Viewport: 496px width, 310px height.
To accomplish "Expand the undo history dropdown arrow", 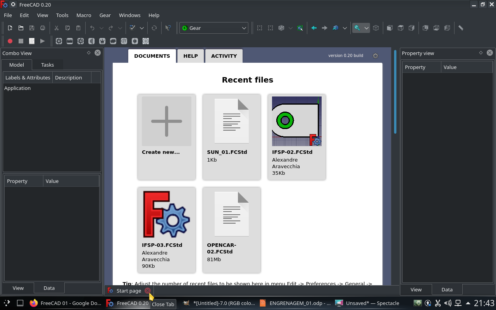I will 102,28.
